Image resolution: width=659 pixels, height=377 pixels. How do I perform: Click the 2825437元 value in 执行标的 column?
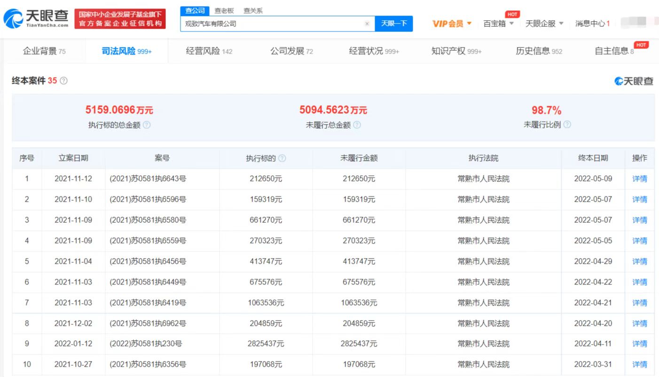tap(266, 344)
